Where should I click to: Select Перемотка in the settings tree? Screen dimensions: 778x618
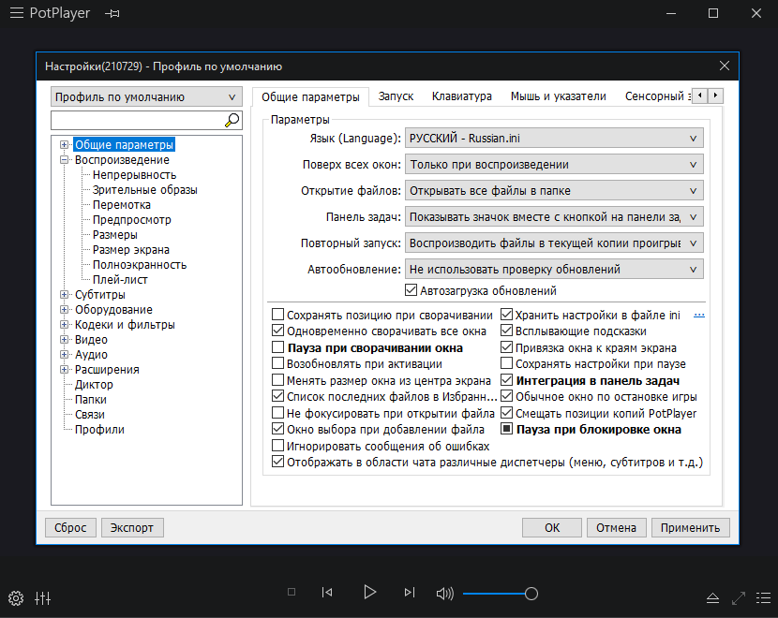pyautogui.click(x=122, y=205)
